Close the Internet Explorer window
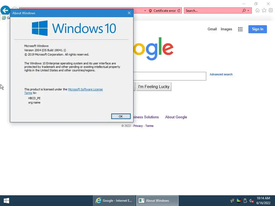The width and height of the screenshot is (275, 206). tap(268, 4)
